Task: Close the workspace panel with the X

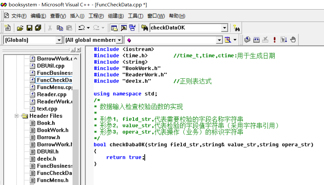Action: (78, 50)
